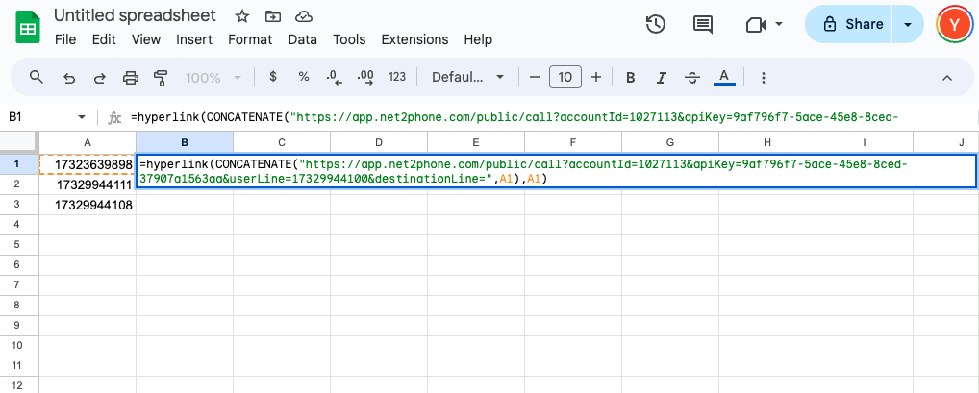Select column A header

[88, 142]
